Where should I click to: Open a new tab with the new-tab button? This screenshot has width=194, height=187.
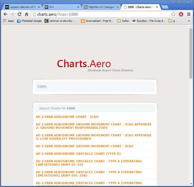click(x=165, y=7)
